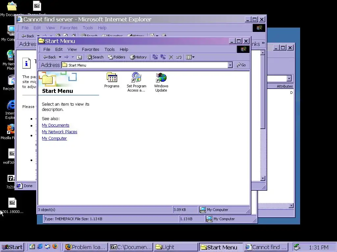Click the Go button next to Address
Screen dimensions: 337x252
click(241, 65)
